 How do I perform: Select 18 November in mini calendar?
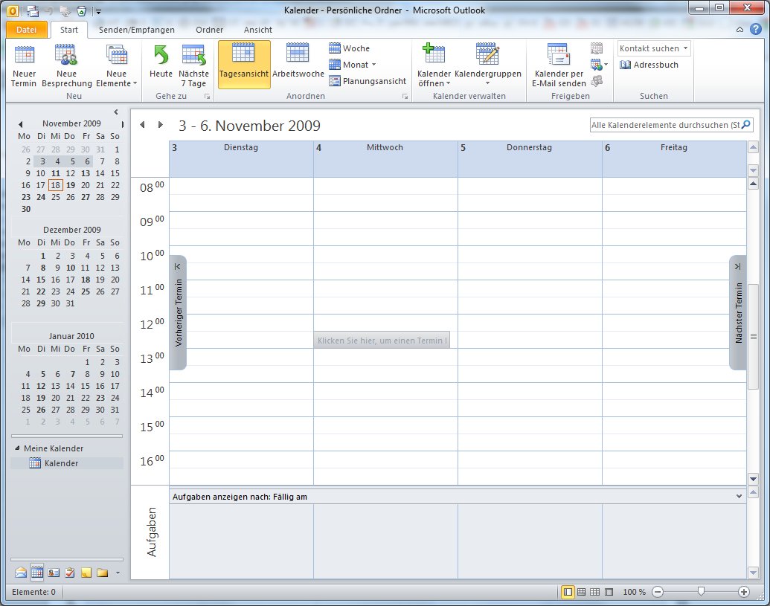[56, 185]
